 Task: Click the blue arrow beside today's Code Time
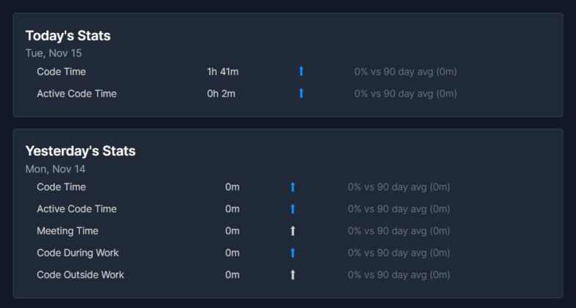301,71
